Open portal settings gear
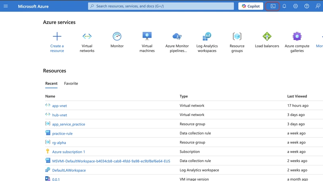 (296, 6)
